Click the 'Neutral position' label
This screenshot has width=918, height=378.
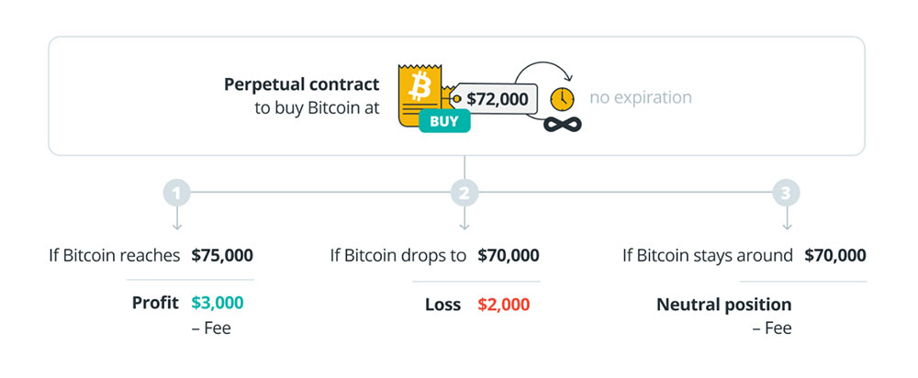click(723, 304)
